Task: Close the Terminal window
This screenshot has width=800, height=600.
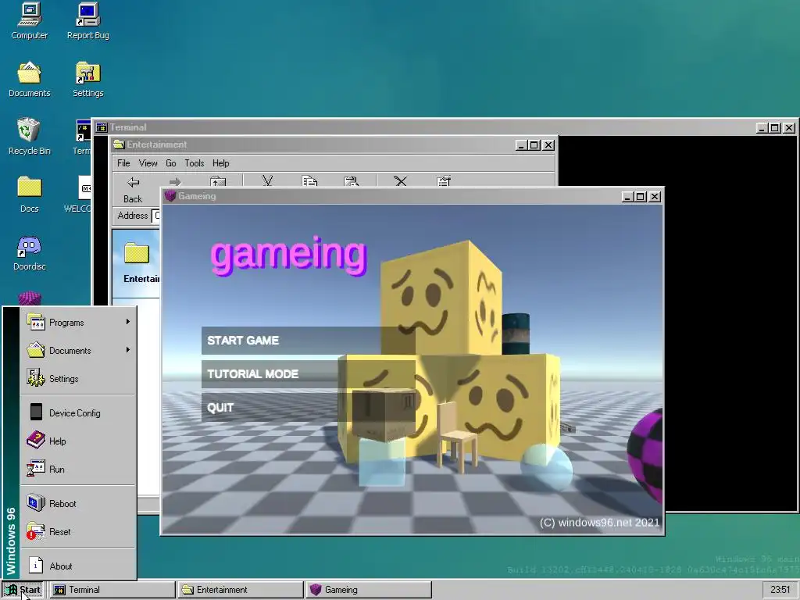Action: [789, 127]
